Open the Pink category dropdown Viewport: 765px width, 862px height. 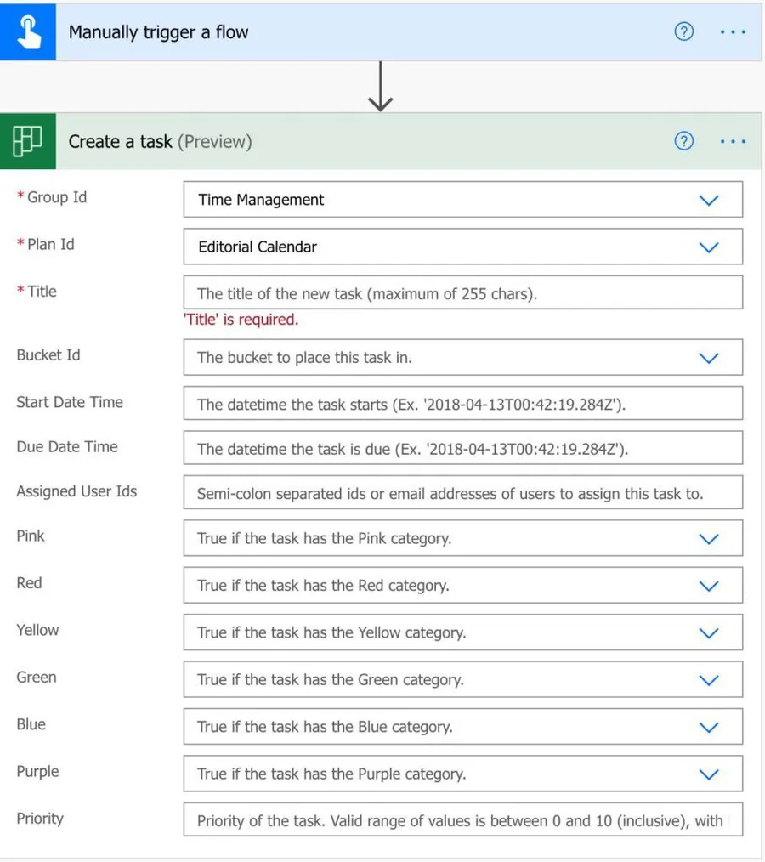click(708, 539)
